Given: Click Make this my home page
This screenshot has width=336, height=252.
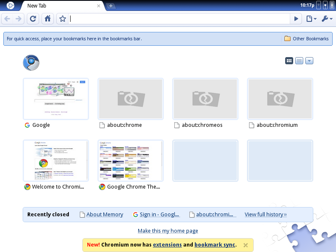Looking at the screenshot, I should coord(168,231).
